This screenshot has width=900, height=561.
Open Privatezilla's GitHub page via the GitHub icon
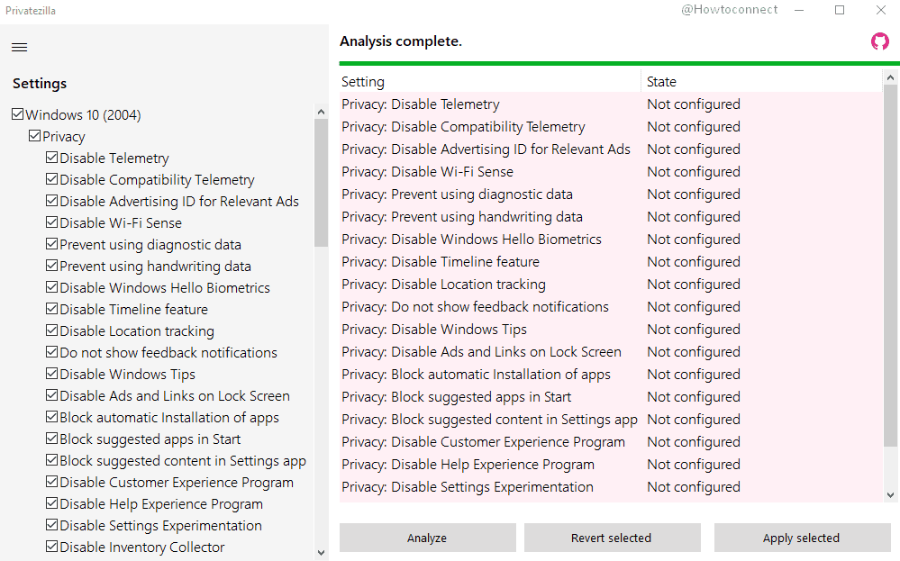click(880, 41)
